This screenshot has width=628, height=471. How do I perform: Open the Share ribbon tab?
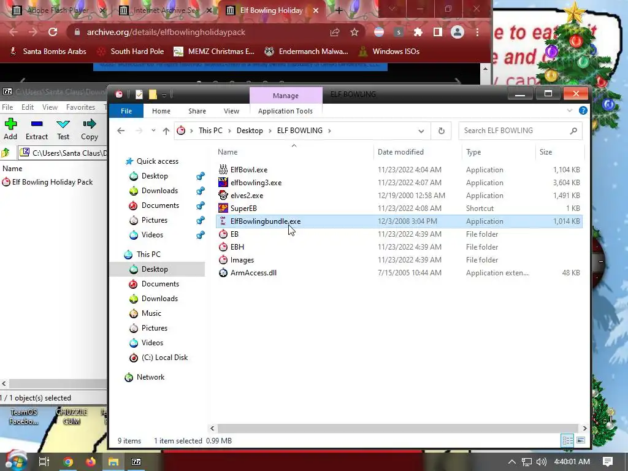tap(197, 111)
